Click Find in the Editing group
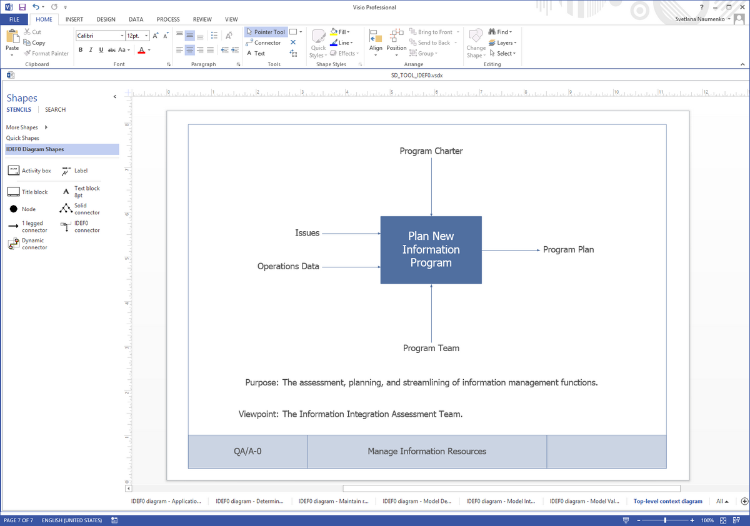The width and height of the screenshot is (750, 526). coord(500,32)
